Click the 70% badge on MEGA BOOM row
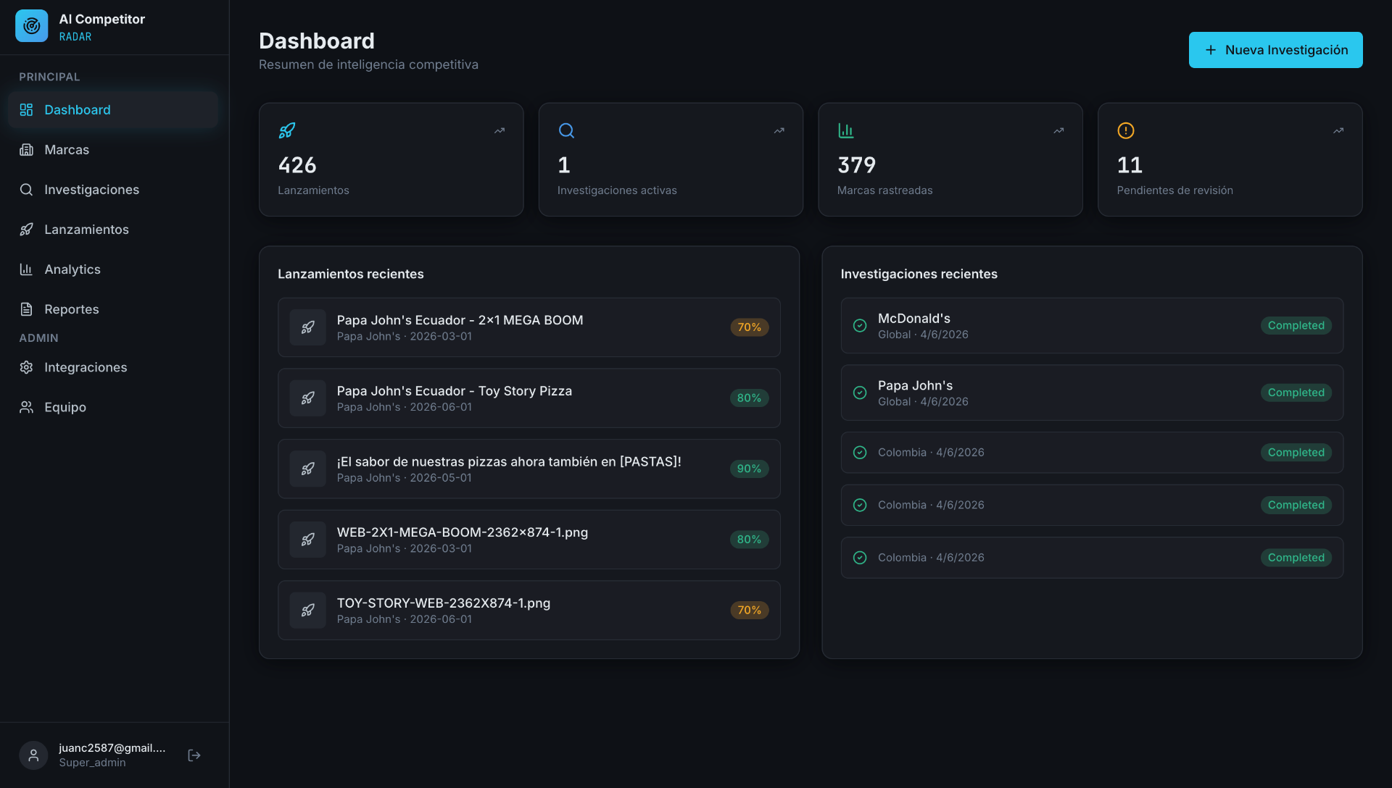The height and width of the screenshot is (788, 1392). point(749,327)
